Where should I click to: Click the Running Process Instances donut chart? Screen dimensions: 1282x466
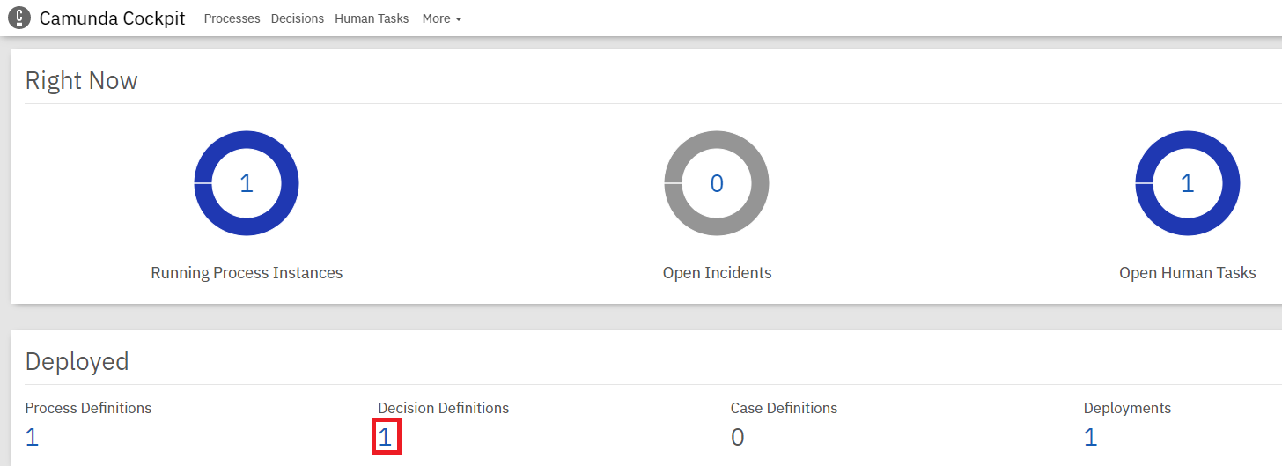tap(247, 183)
